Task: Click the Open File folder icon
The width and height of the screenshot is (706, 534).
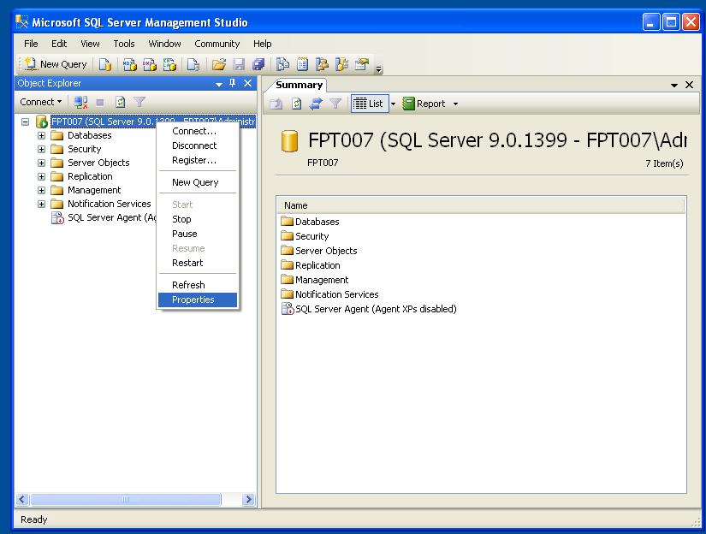Action: (x=219, y=64)
